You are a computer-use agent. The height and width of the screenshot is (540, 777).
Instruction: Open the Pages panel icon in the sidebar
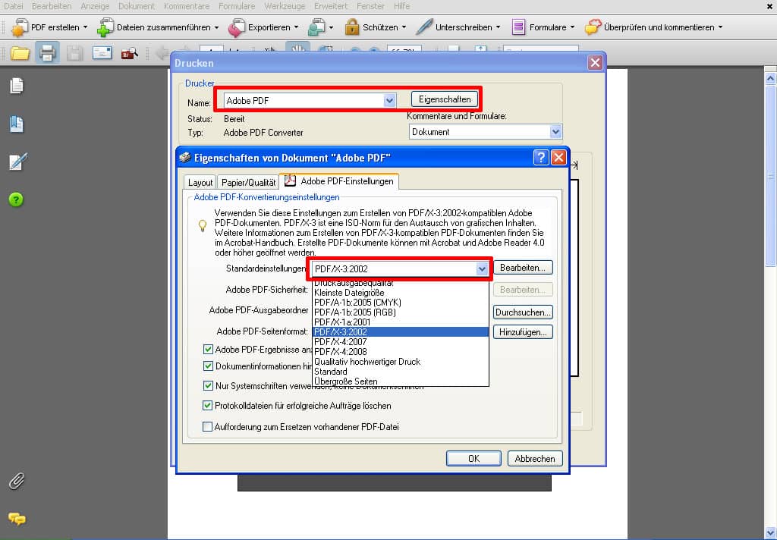[17, 86]
